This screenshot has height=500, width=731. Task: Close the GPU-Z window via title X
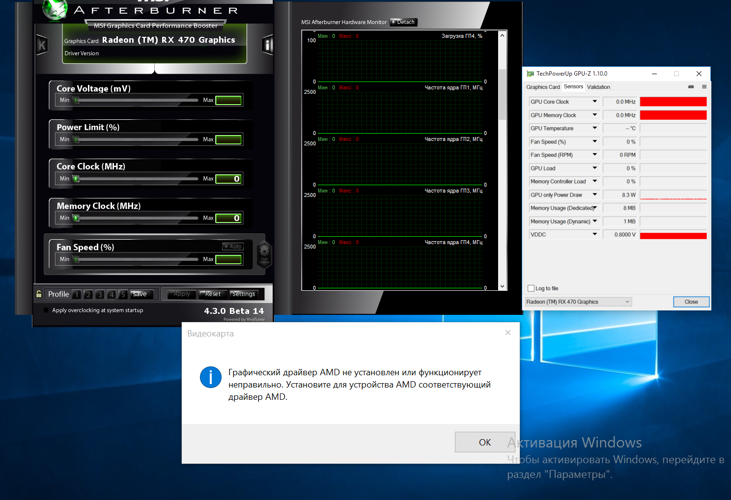[699, 74]
